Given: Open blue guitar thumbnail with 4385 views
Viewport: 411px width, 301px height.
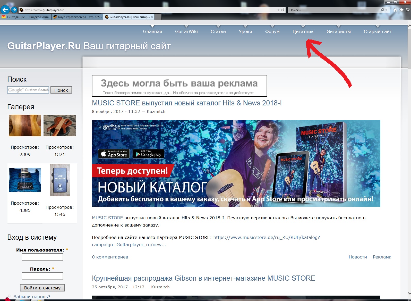Looking at the screenshot, I should click(x=25, y=180).
